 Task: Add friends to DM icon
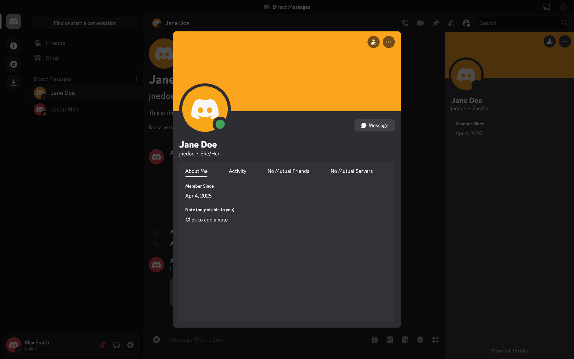tap(451, 23)
